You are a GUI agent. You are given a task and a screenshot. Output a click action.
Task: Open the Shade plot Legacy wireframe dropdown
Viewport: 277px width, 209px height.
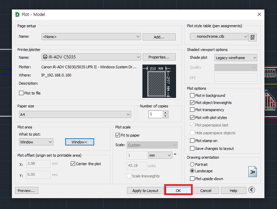236,57
